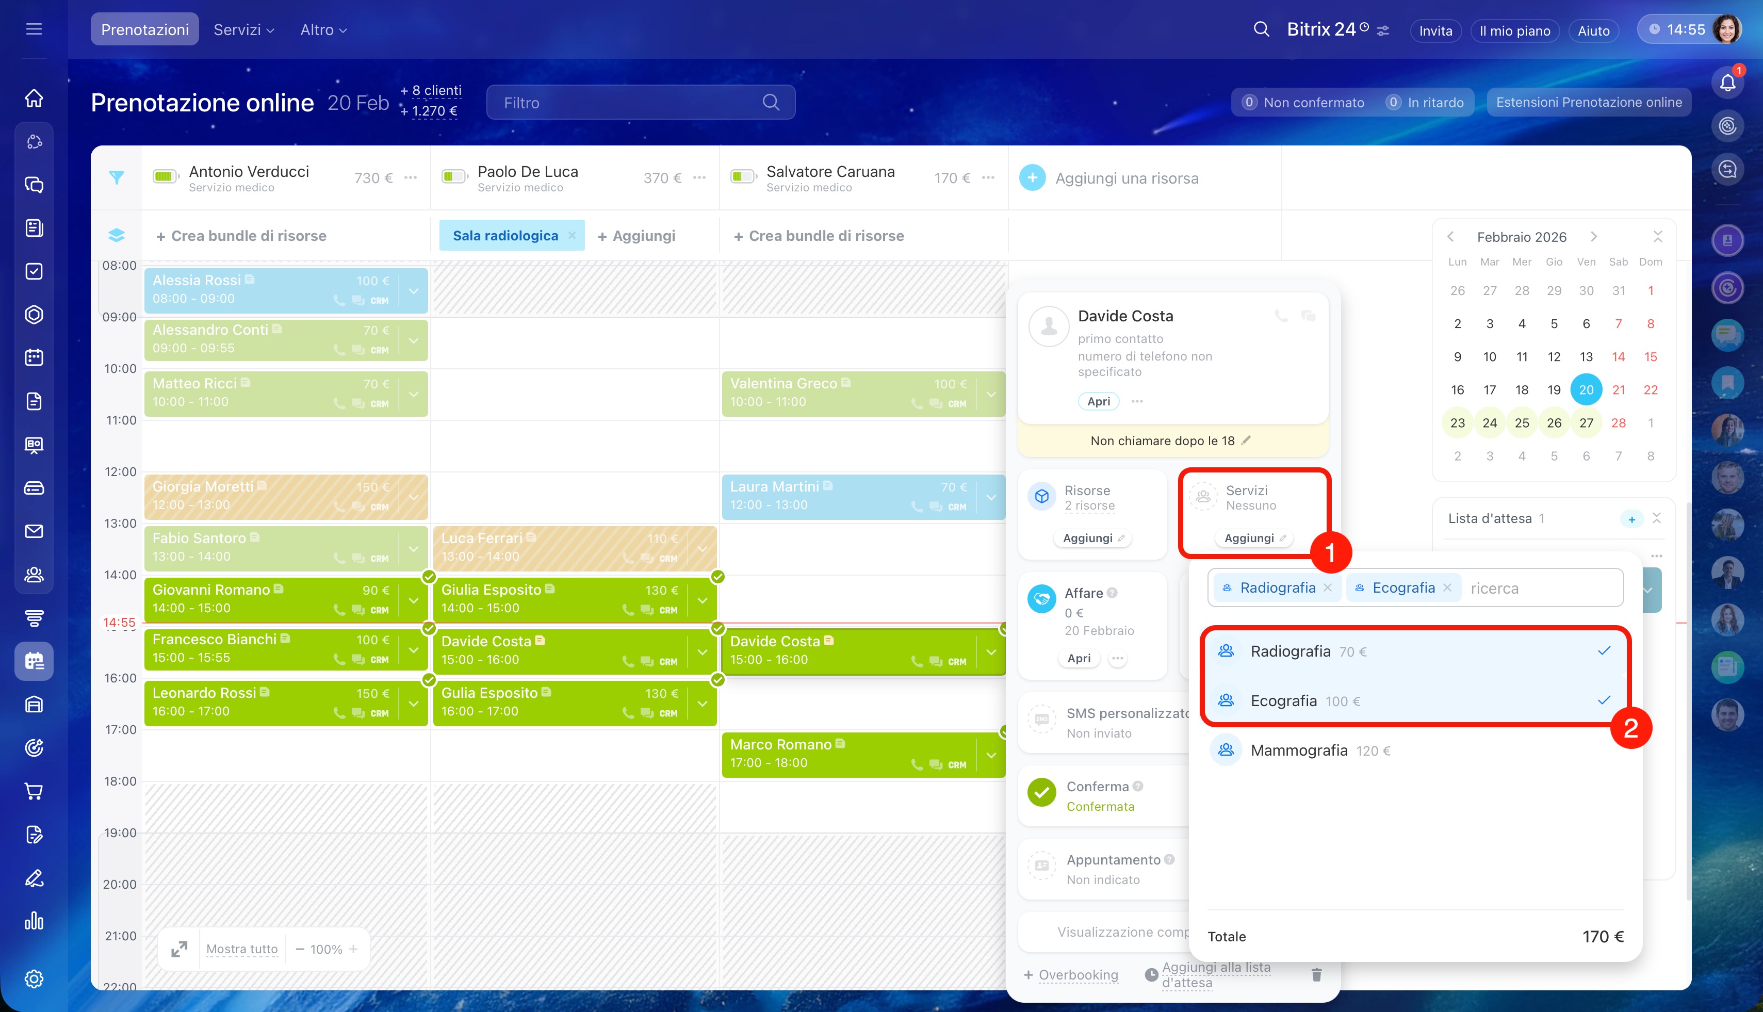Screen dimensions: 1763x1012
Task: Switch to the Prenotazioni tab
Action: pyautogui.click(x=144, y=30)
